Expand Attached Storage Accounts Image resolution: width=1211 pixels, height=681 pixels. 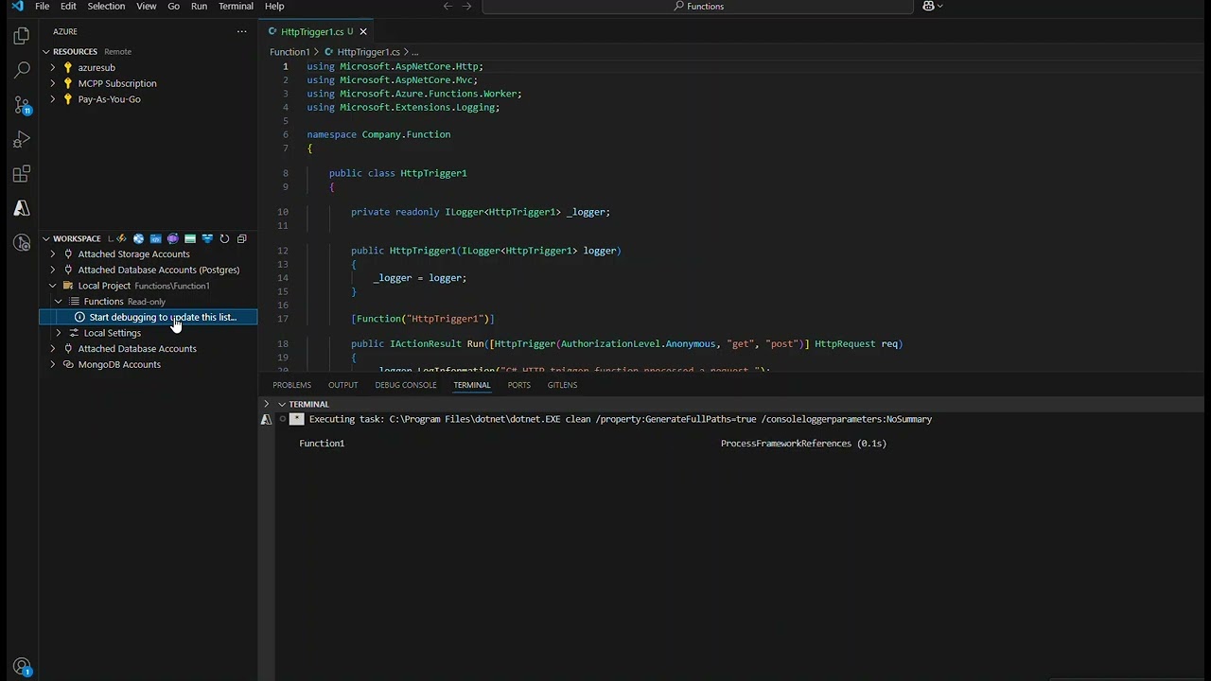pyautogui.click(x=53, y=253)
